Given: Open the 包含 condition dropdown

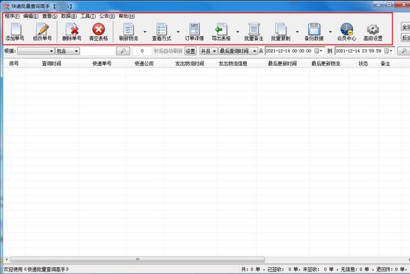Looking at the screenshot, I should tap(67, 51).
